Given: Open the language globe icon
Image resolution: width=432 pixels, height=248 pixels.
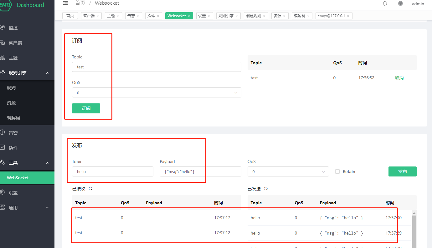Looking at the screenshot, I should [x=400, y=3].
